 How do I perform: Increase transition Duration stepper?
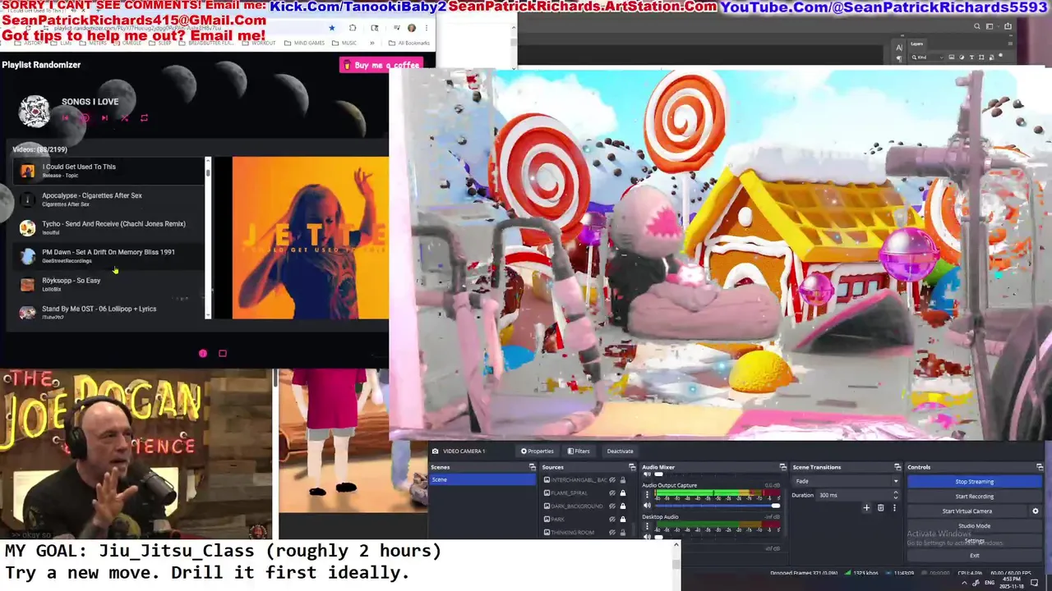[896, 492]
